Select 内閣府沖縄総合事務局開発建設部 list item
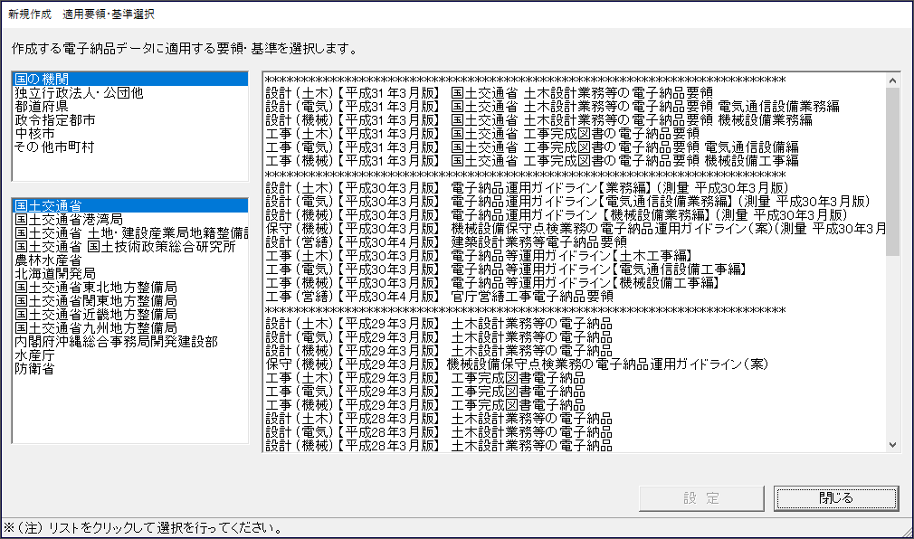The width and height of the screenshot is (914, 539). [130, 342]
